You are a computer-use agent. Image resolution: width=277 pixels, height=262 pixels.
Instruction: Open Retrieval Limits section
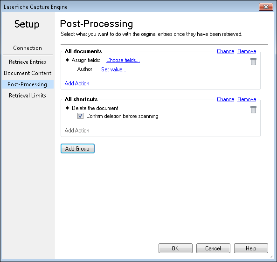point(28,96)
